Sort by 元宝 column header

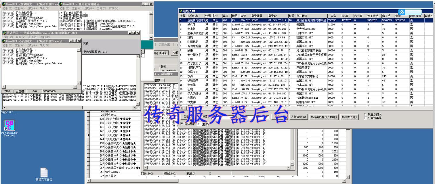coord(334,16)
